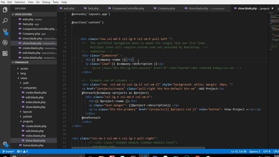This screenshot has width=279, height=157.
Task: Switch to the CompaniesController.php editor tab
Action: pyautogui.click(x=128, y=8)
